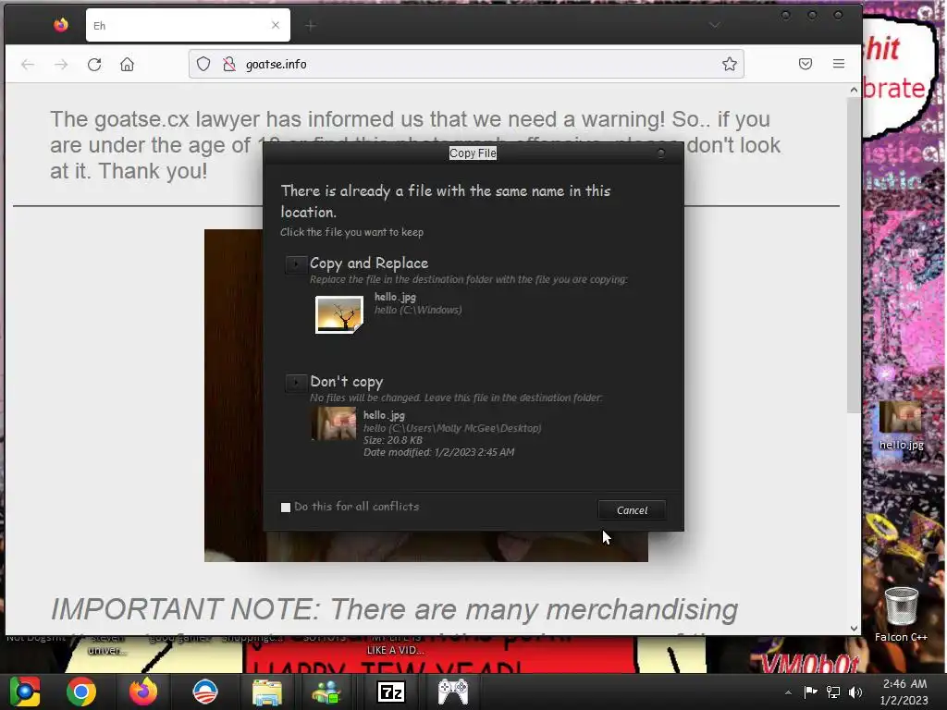Click the Firefox forward arrow
This screenshot has height=710, width=947.
61,64
